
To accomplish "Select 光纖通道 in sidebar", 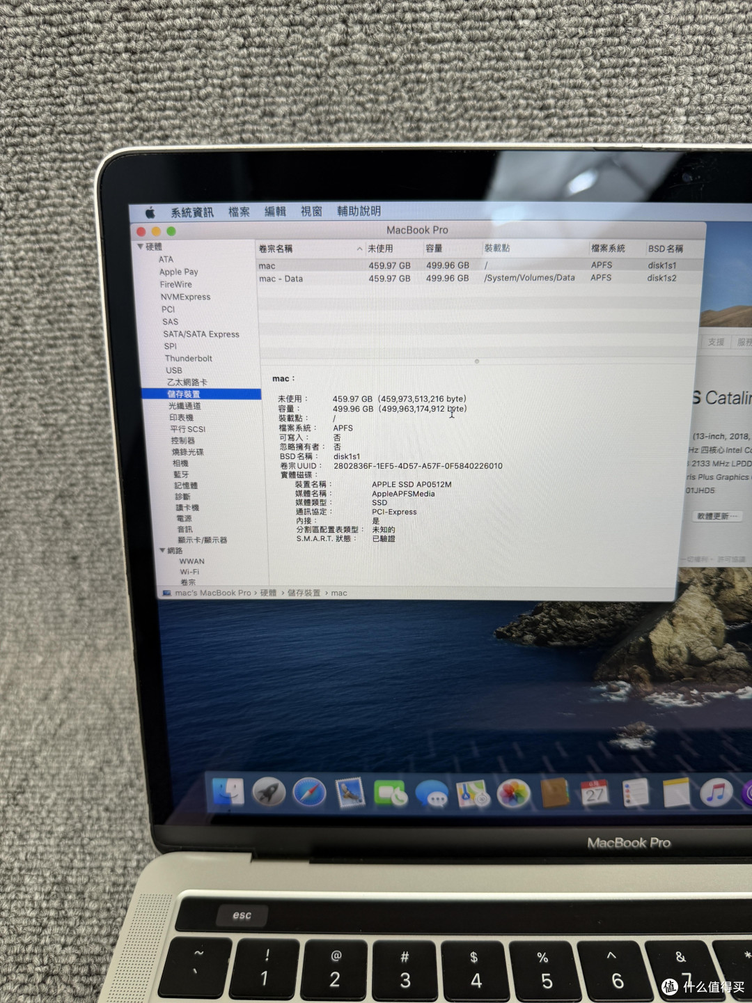I will [185, 406].
